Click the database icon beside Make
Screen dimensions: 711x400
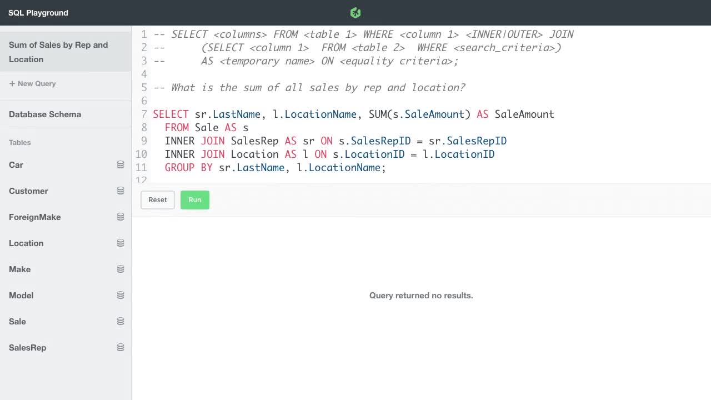coord(121,269)
